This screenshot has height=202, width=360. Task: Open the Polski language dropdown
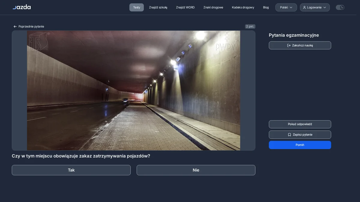click(x=286, y=7)
